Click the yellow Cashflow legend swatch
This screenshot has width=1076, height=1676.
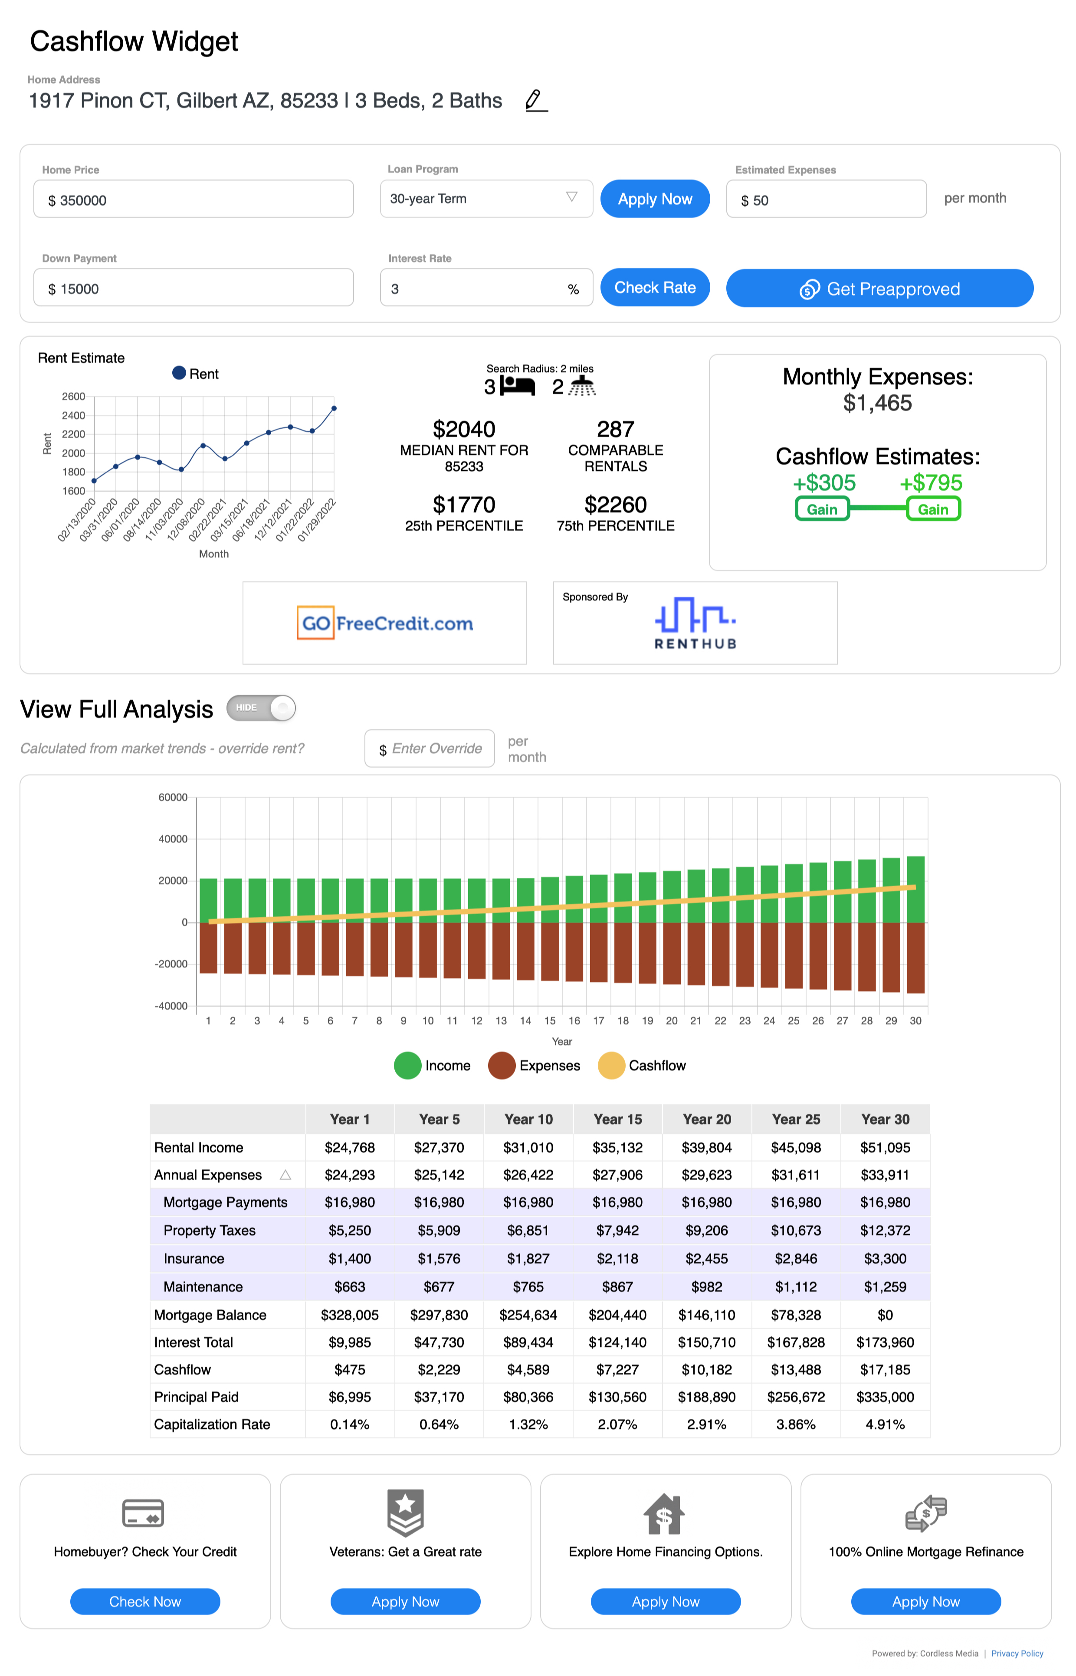[x=611, y=1066]
